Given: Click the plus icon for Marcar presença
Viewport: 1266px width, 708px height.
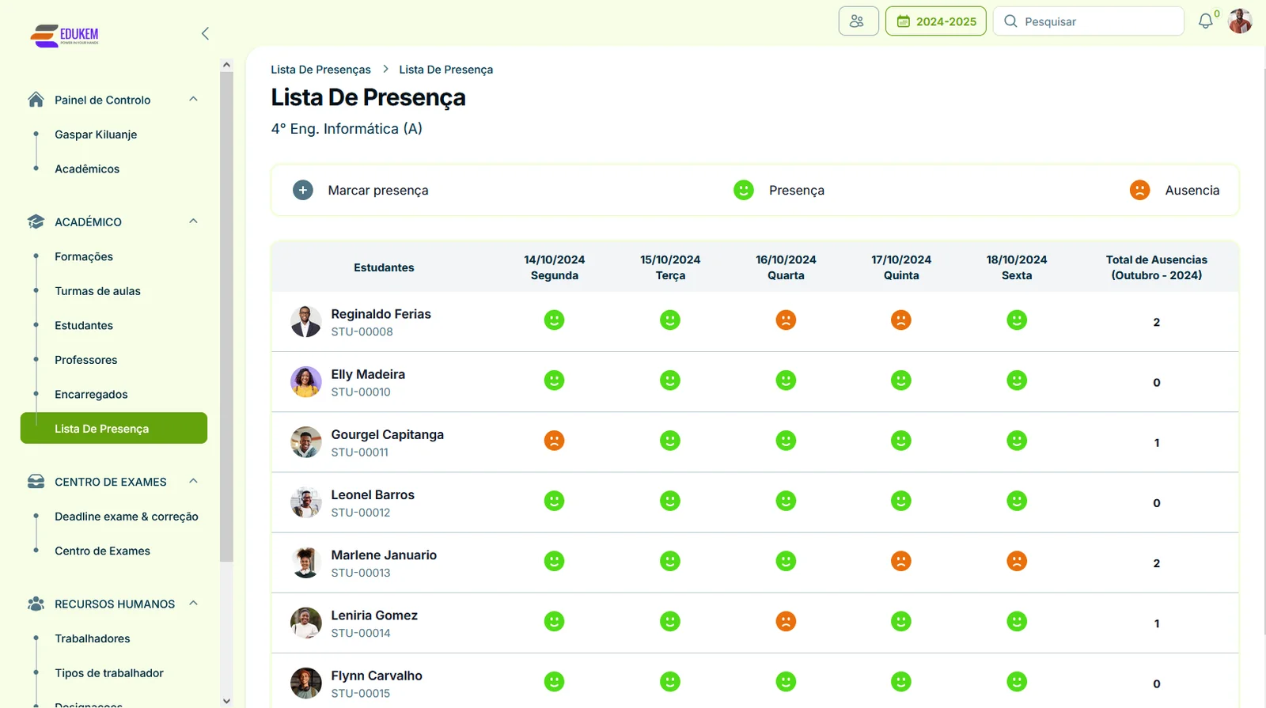Looking at the screenshot, I should pos(302,190).
